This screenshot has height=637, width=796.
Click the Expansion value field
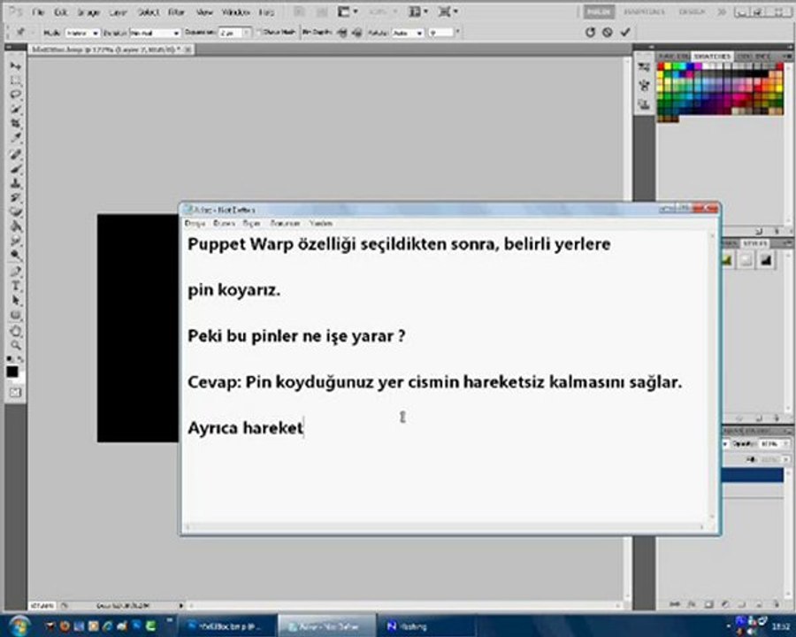(232, 33)
